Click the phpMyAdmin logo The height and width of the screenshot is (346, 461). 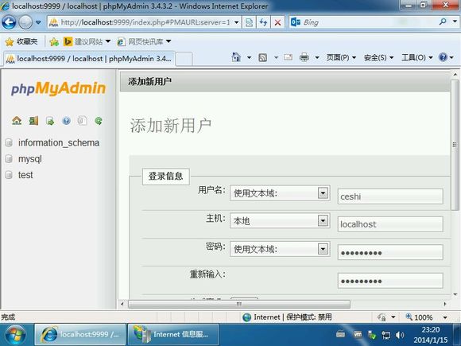(58, 88)
